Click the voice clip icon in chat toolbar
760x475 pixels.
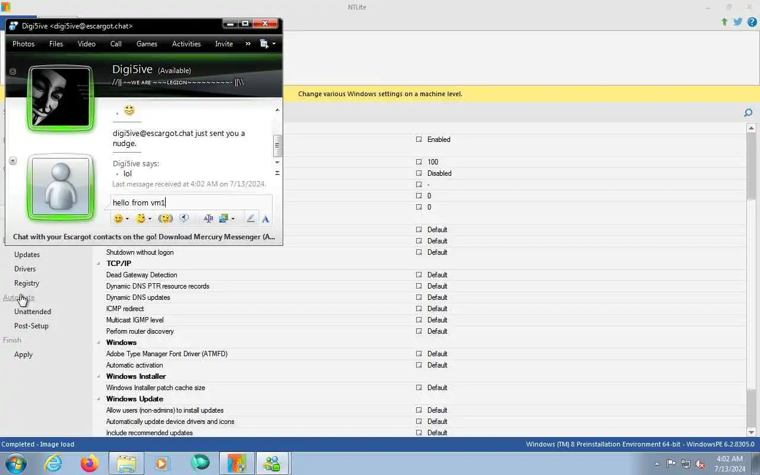pyautogui.click(x=184, y=218)
